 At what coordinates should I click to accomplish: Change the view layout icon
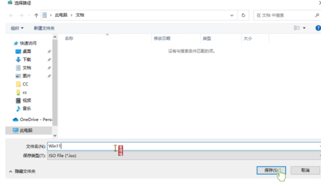tap(297, 28)
